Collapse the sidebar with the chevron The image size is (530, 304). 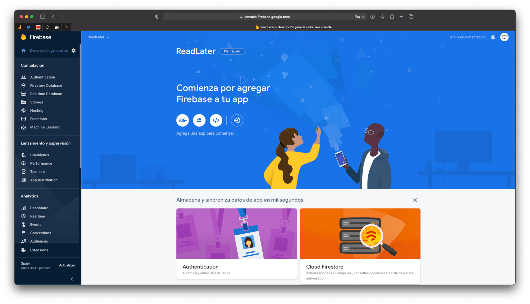pyautogui.click(x=72, y=279)
